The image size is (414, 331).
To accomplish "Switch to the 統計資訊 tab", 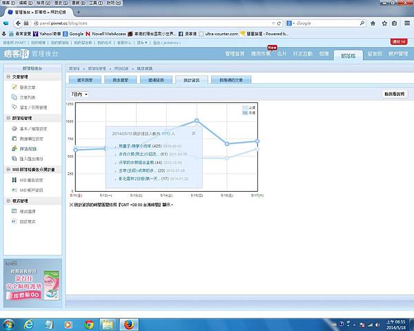I will (x=192, y=80).
